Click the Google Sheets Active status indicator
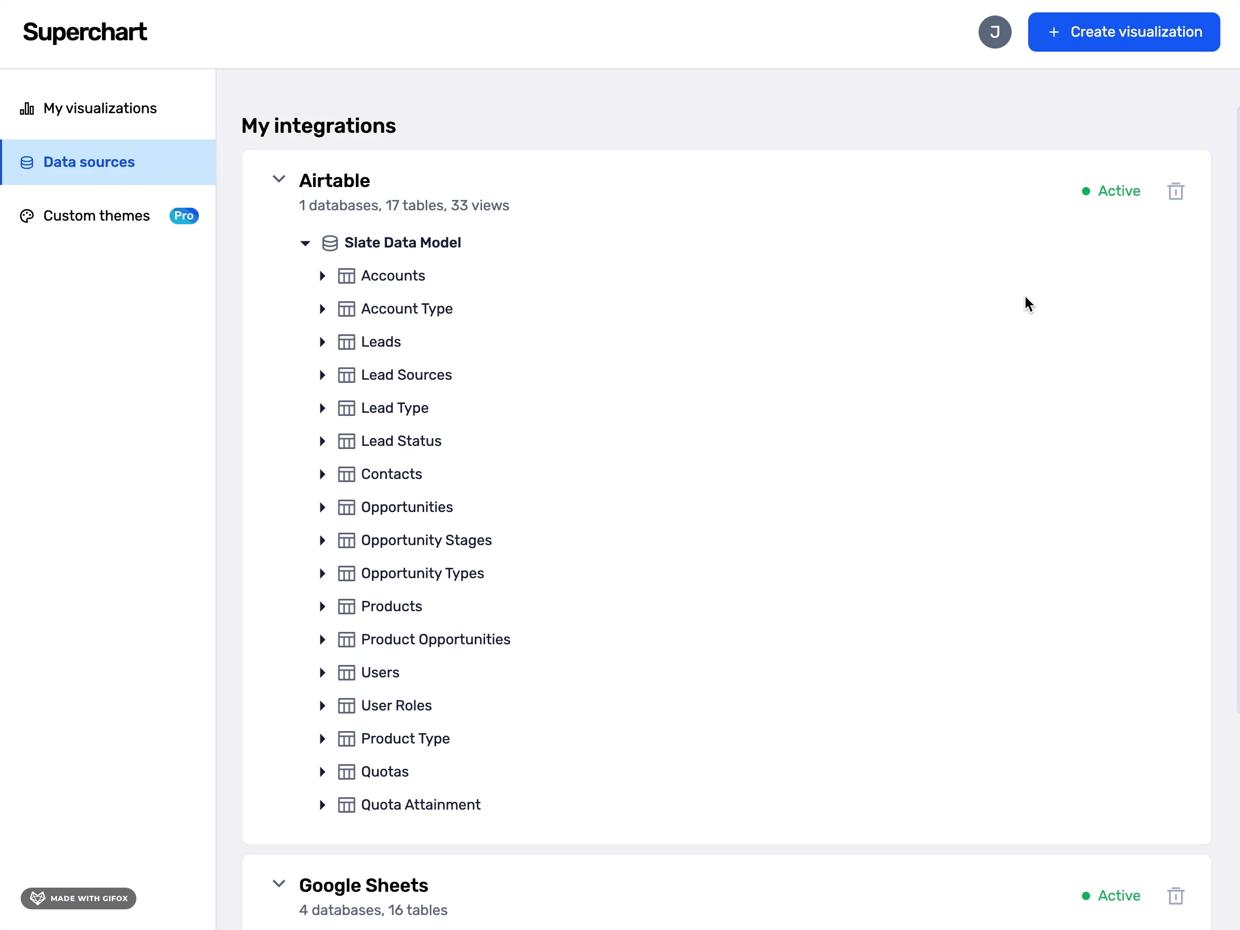The height and width of the screenshot is (930, 1240). [1110, 896]
